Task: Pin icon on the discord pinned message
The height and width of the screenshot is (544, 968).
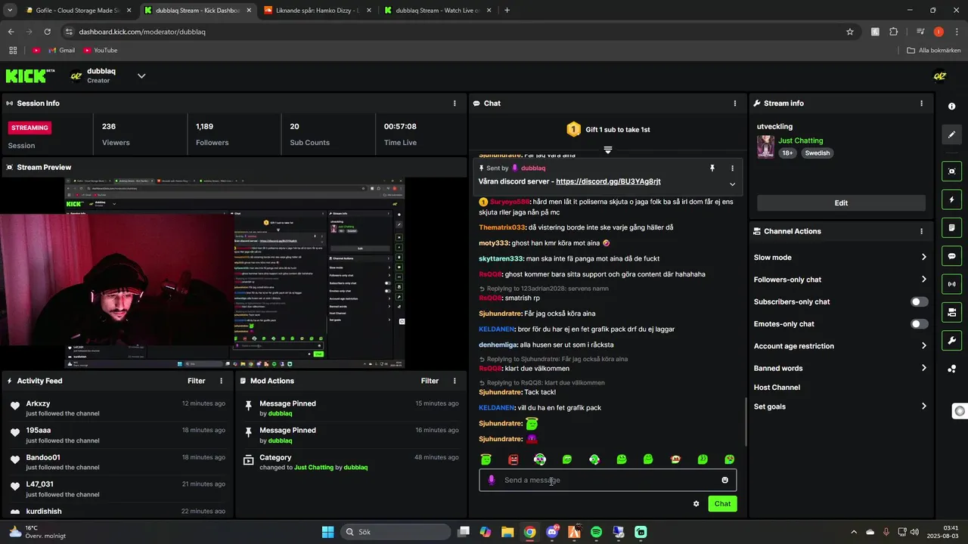Action: tap(712, 168)
